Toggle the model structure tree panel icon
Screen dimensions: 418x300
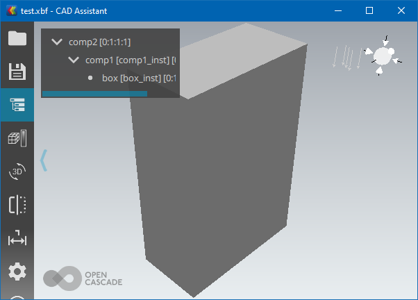coord(17,105)
